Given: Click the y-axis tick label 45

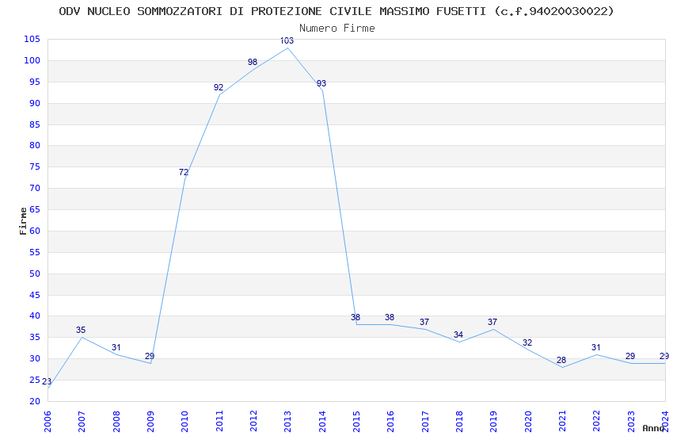Looking at the screenshot, I should point(34,295).
